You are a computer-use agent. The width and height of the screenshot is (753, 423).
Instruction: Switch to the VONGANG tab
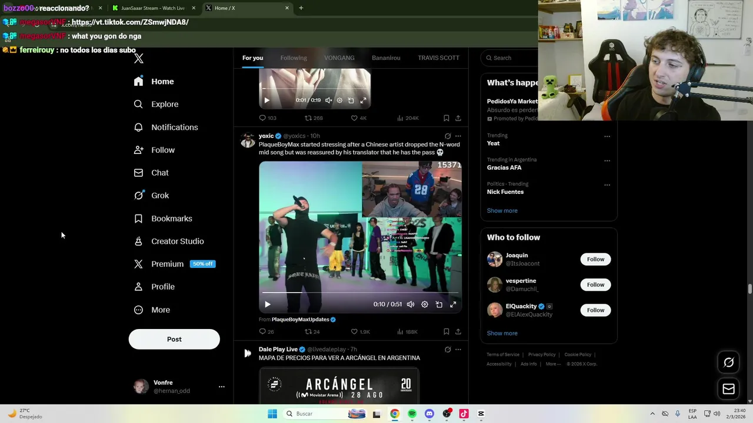[x=339, y=58]
